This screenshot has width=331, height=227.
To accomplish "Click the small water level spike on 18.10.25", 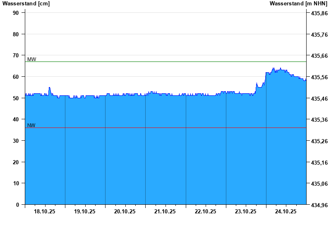I will click(49, 88).
